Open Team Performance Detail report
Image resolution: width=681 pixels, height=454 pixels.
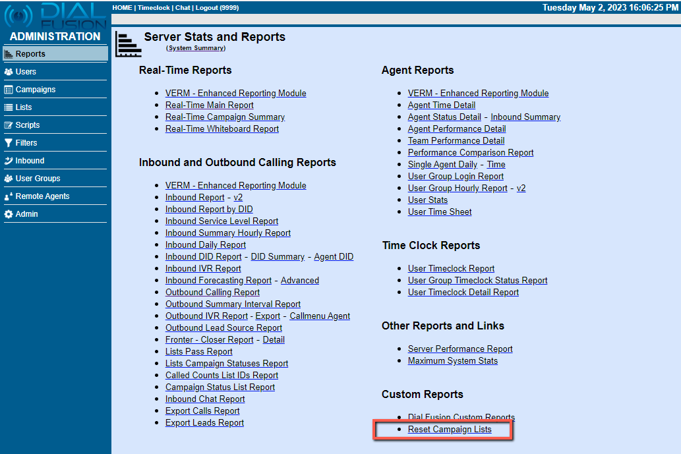pos(456,140)
